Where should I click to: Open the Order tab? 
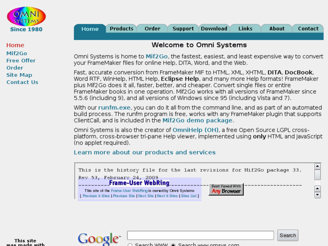152,29
